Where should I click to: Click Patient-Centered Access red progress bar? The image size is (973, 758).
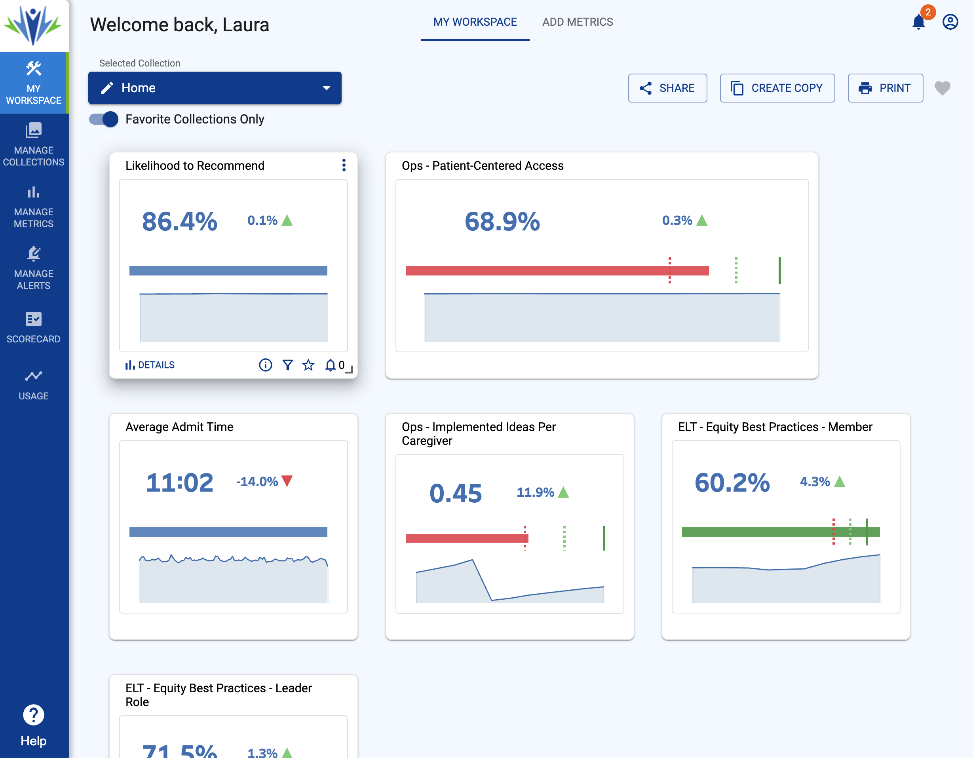557,271
